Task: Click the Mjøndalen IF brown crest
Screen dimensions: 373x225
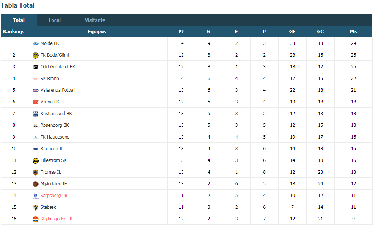Action: pyautogui.click(x=36, y=184)
